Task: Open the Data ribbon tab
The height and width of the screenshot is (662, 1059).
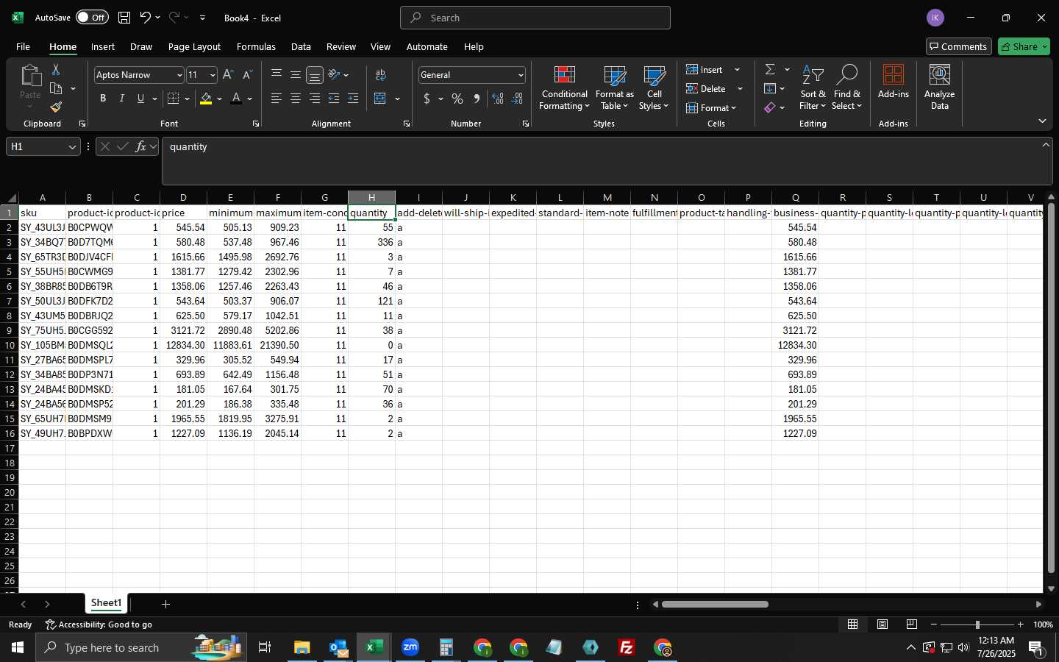Action: tap(301, 46)
